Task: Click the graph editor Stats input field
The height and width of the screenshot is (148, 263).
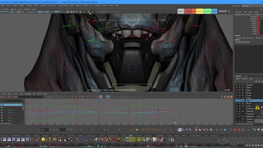Action: click(24, 97)
